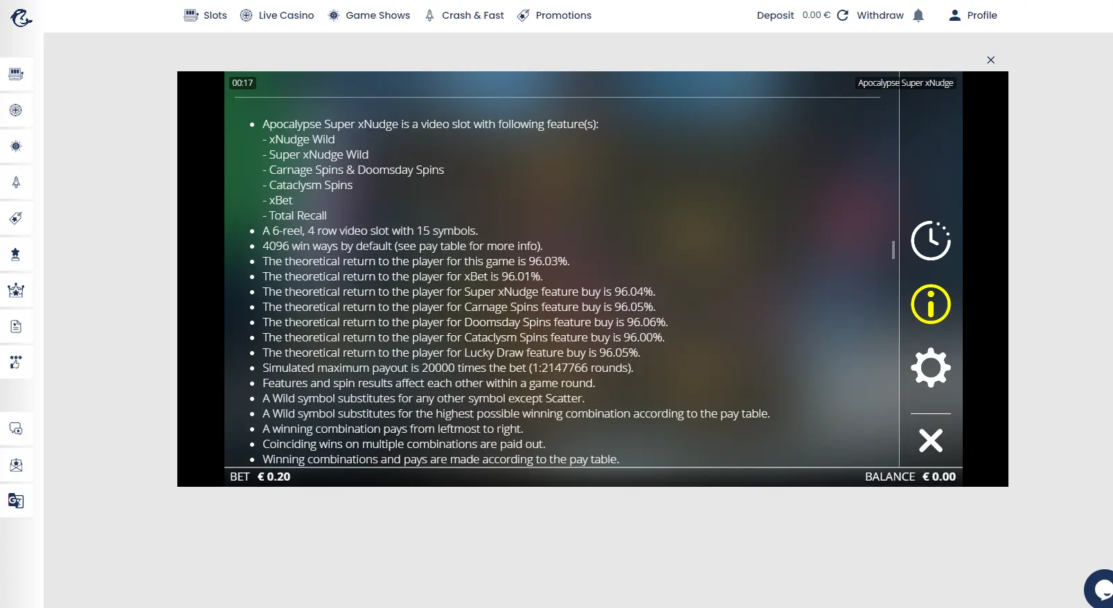Click the 'Coinciding wins on multiple combinations' line

click(x=404, y=444)
